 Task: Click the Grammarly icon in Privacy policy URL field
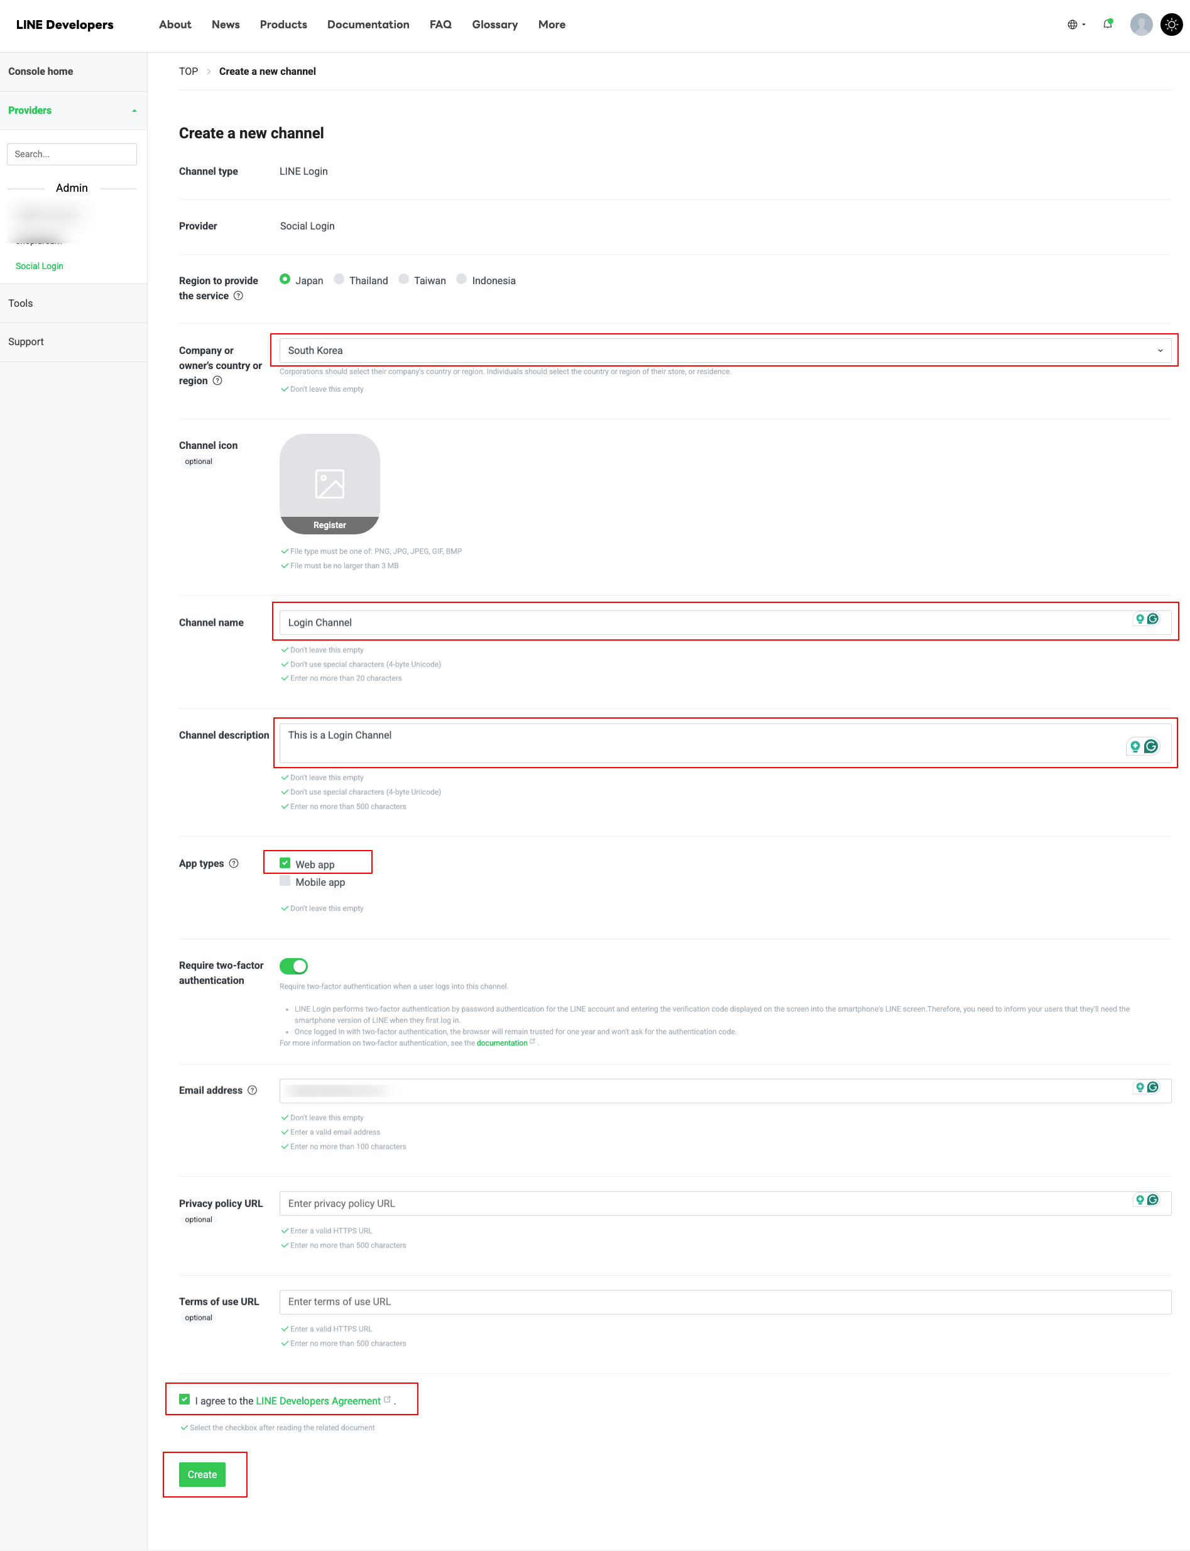(1152, 1200)
